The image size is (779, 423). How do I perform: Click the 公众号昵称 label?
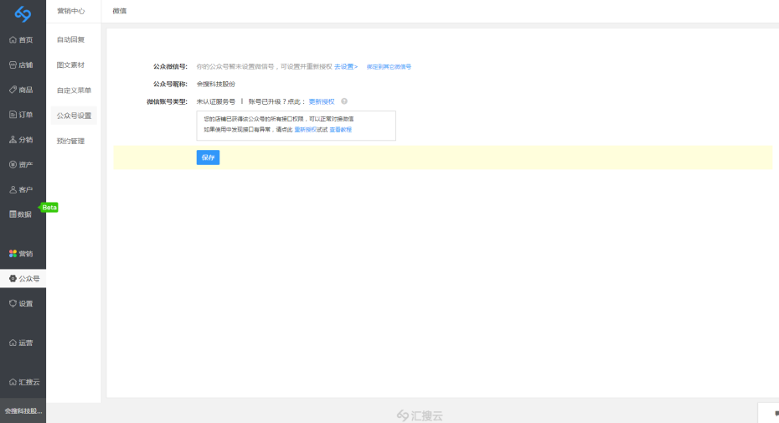click(x=170, y=84)
